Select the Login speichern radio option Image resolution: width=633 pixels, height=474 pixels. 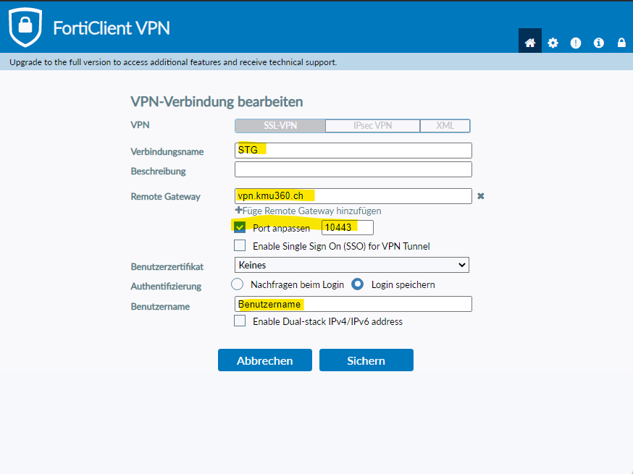click(357, 284)
